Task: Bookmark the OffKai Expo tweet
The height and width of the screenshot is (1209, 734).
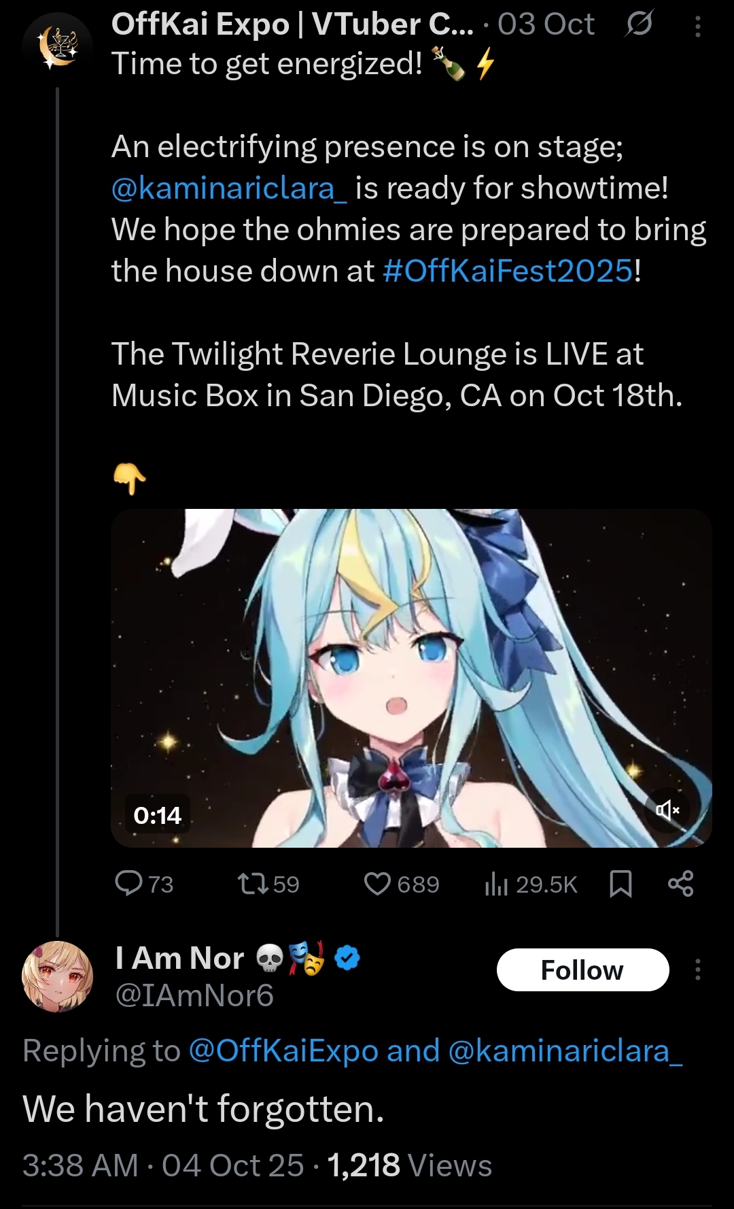Action: [x=621, y=884]
